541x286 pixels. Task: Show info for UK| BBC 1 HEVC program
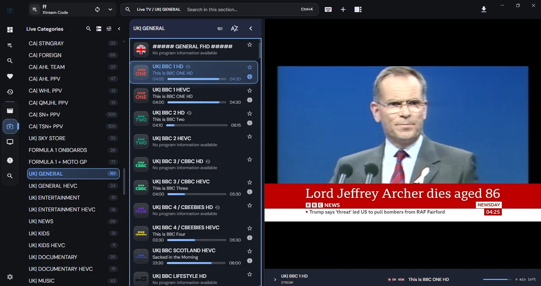[249, 100]
